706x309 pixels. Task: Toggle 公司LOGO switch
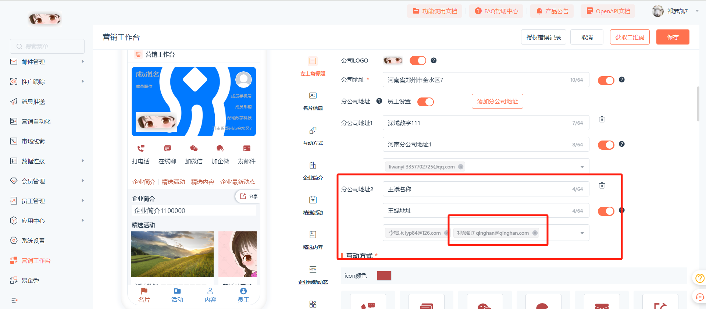(418, 60)
